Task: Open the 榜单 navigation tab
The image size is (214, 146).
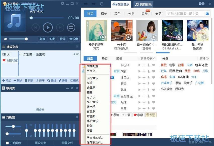Action: click(104, 14)
